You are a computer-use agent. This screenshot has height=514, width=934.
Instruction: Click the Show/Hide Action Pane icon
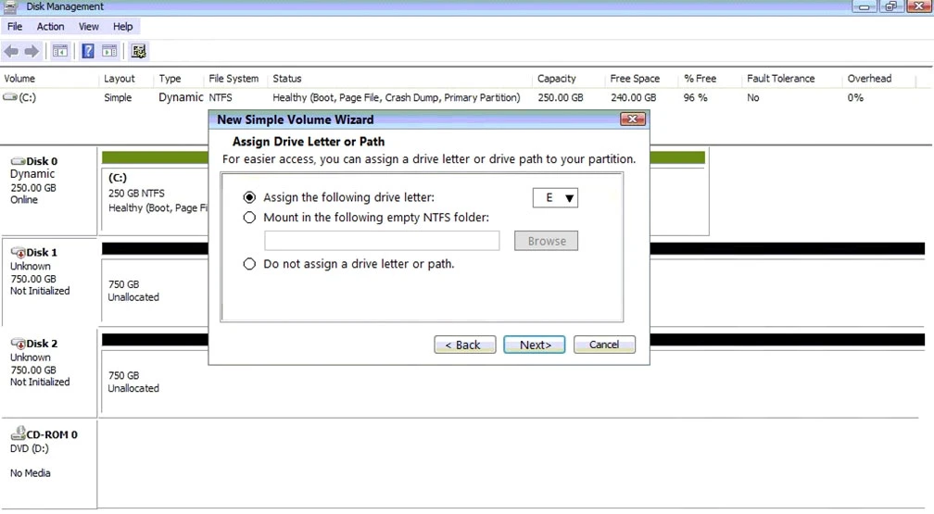pos(109,52)
